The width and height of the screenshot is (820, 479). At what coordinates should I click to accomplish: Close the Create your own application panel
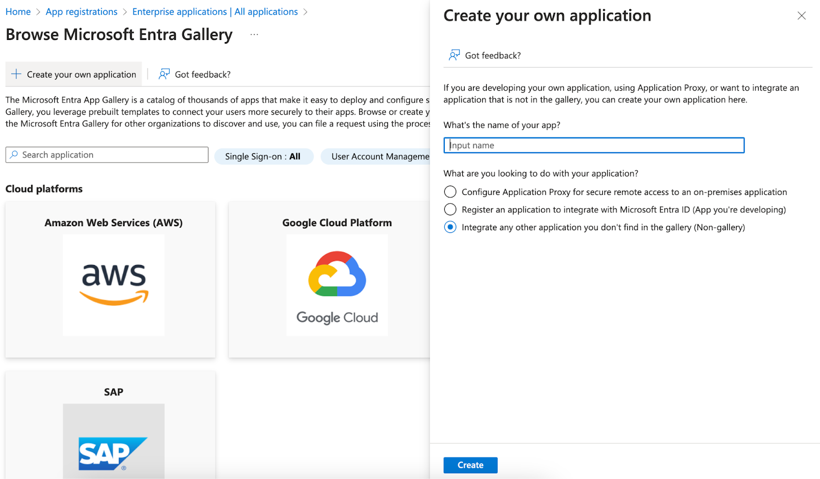802,16
